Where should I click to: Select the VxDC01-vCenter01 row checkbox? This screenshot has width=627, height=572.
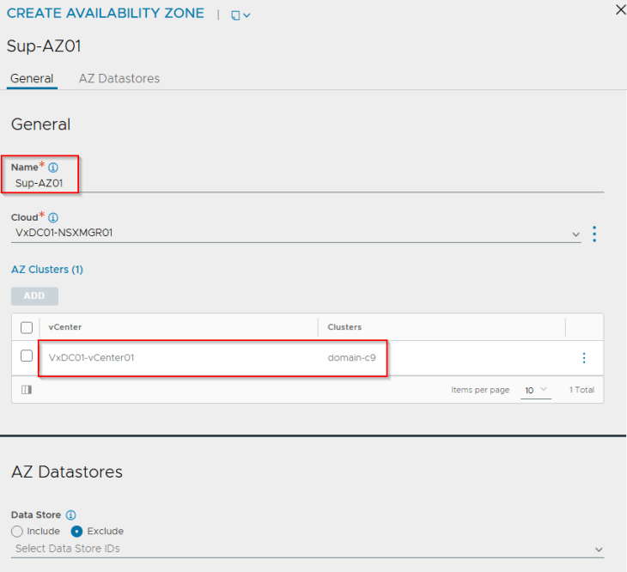click(27, 356)
